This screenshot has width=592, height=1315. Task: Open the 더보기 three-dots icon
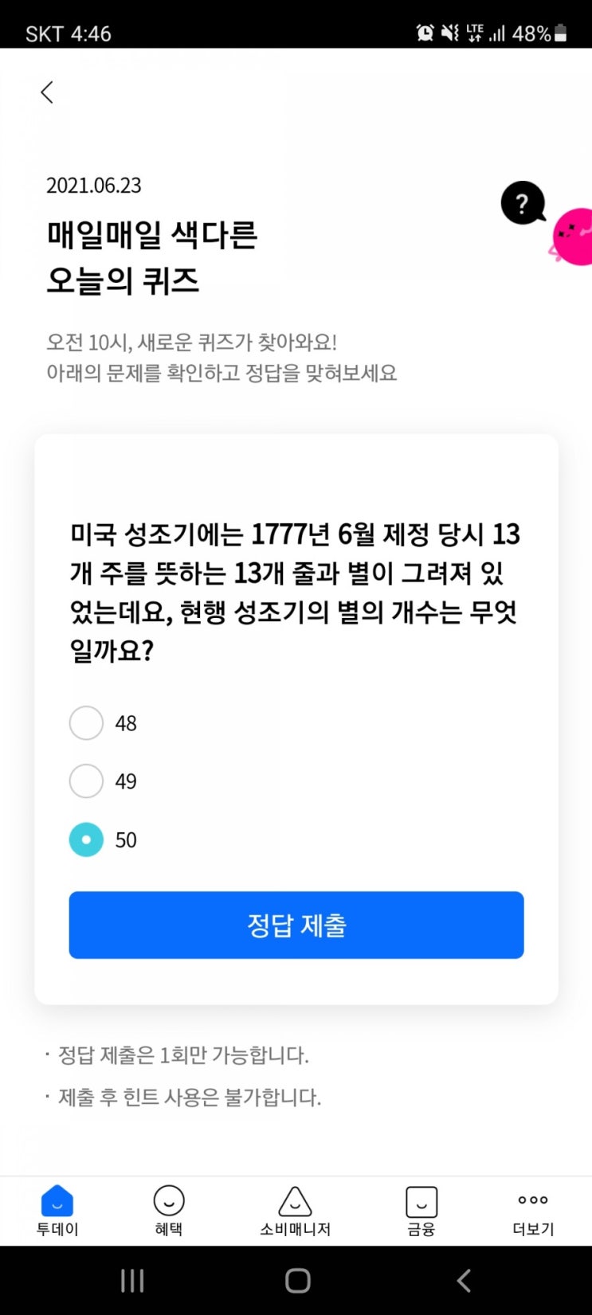[533, 1200]
